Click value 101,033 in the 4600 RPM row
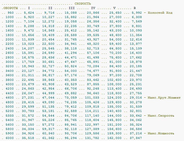 coord(92,98)
